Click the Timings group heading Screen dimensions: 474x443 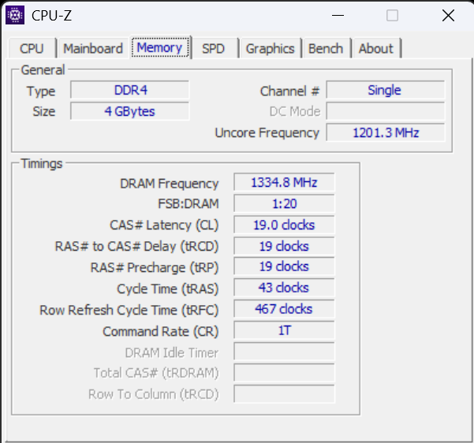point(42,164)
